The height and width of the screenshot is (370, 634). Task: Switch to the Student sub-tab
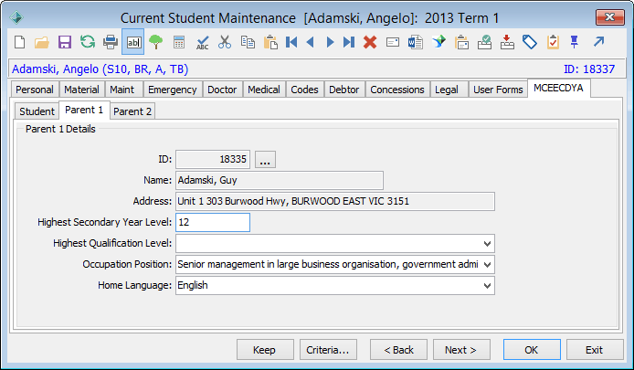point(37,111)
